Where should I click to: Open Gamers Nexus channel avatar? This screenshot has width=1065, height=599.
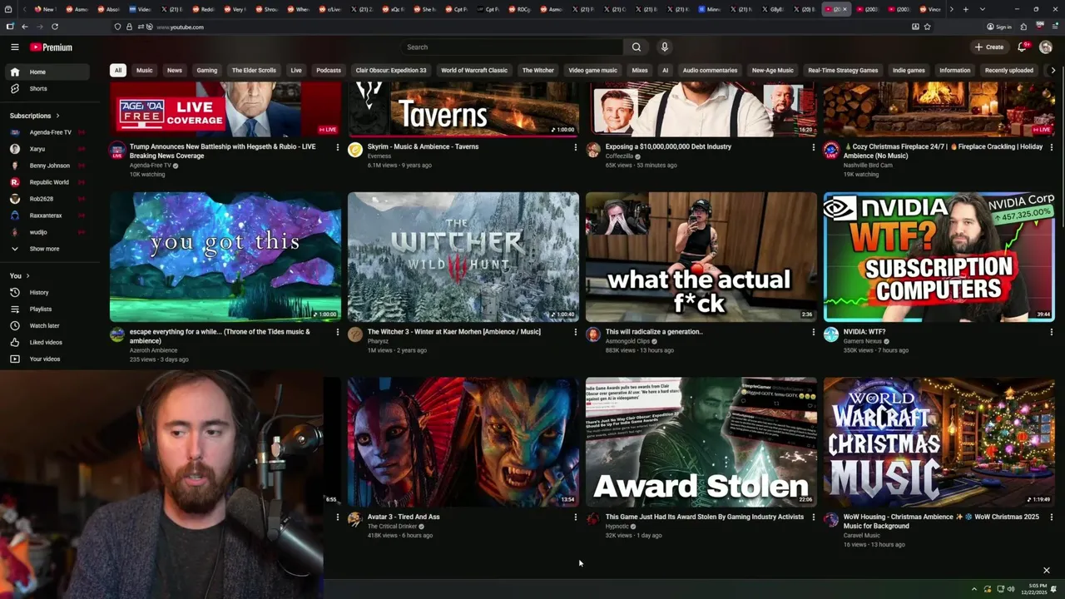(831, 334)
